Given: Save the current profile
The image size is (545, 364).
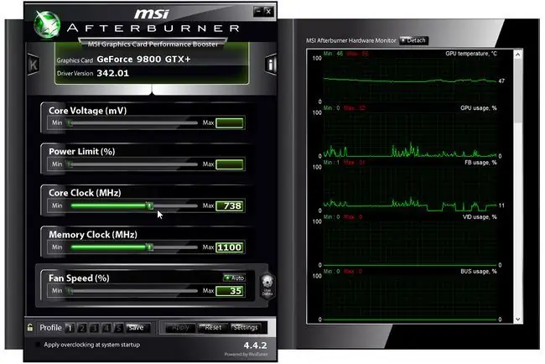Looking at the screenshot, I should tap(137, 327).
